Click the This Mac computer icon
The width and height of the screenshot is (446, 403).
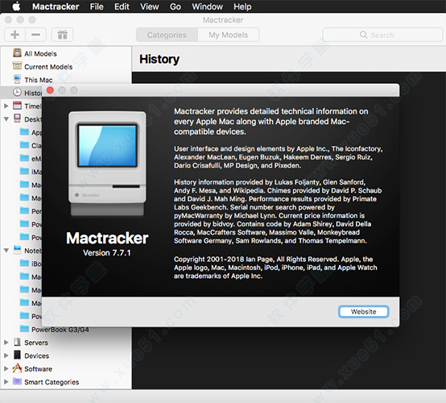(x=17, y=79)
